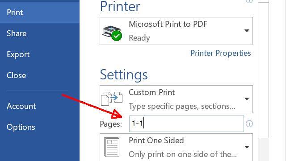Expand the printer selection arrow

click(247, 31)
